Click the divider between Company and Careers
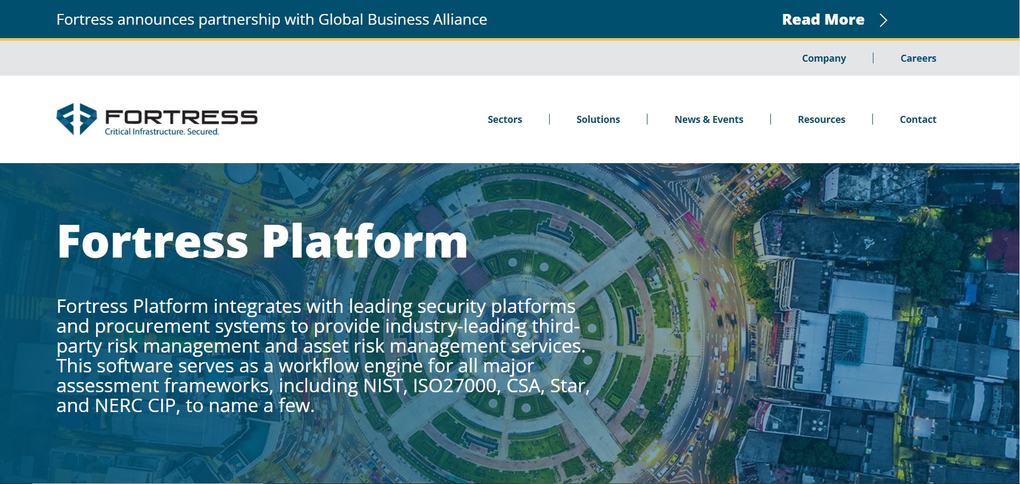This screenshot has height=484, width=1020. point(873,57)
